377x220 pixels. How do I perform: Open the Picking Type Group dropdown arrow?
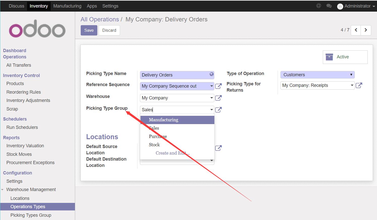(x=212, y=110)
